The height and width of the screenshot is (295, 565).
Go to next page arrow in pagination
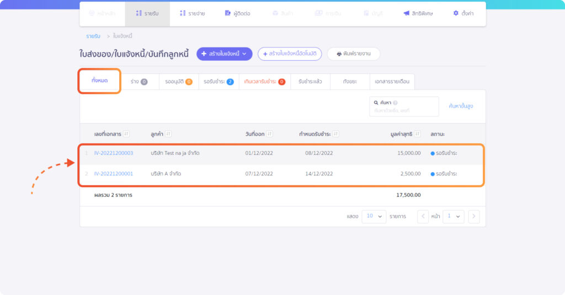pos(473,217)
